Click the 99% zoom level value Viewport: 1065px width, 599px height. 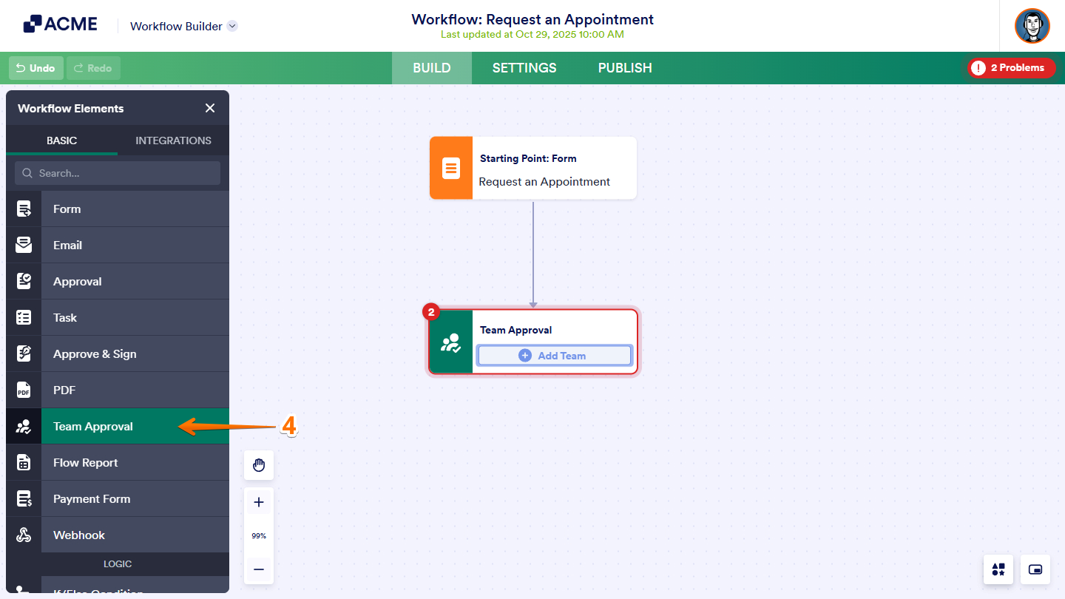(259, 536)
